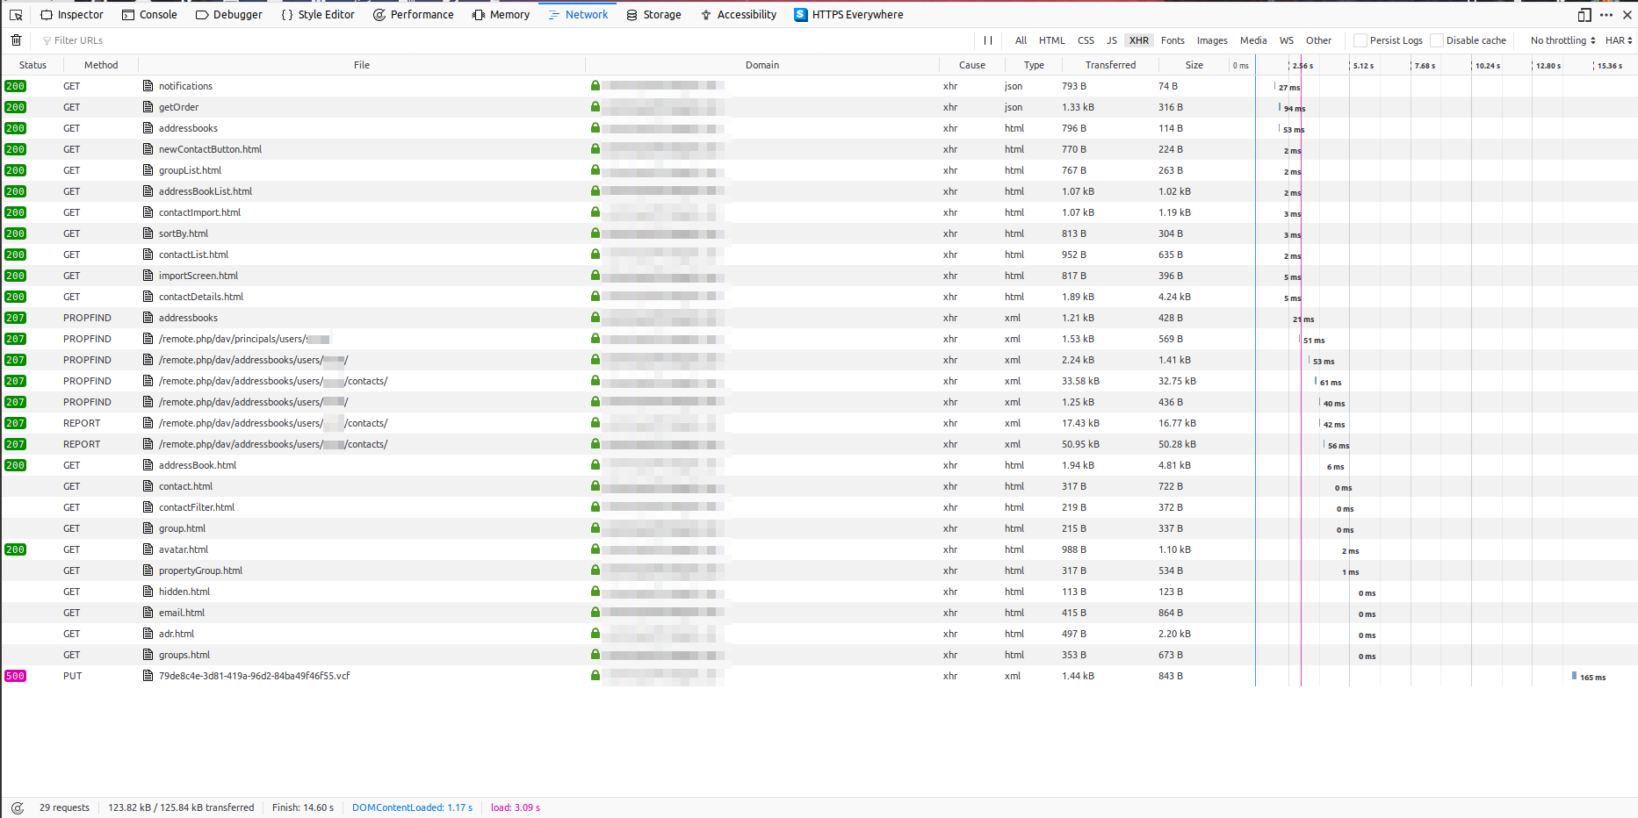Switch to the Performance tab
Image resolution: width=1638 pixels, height=818 pixels.
point(414,15)
